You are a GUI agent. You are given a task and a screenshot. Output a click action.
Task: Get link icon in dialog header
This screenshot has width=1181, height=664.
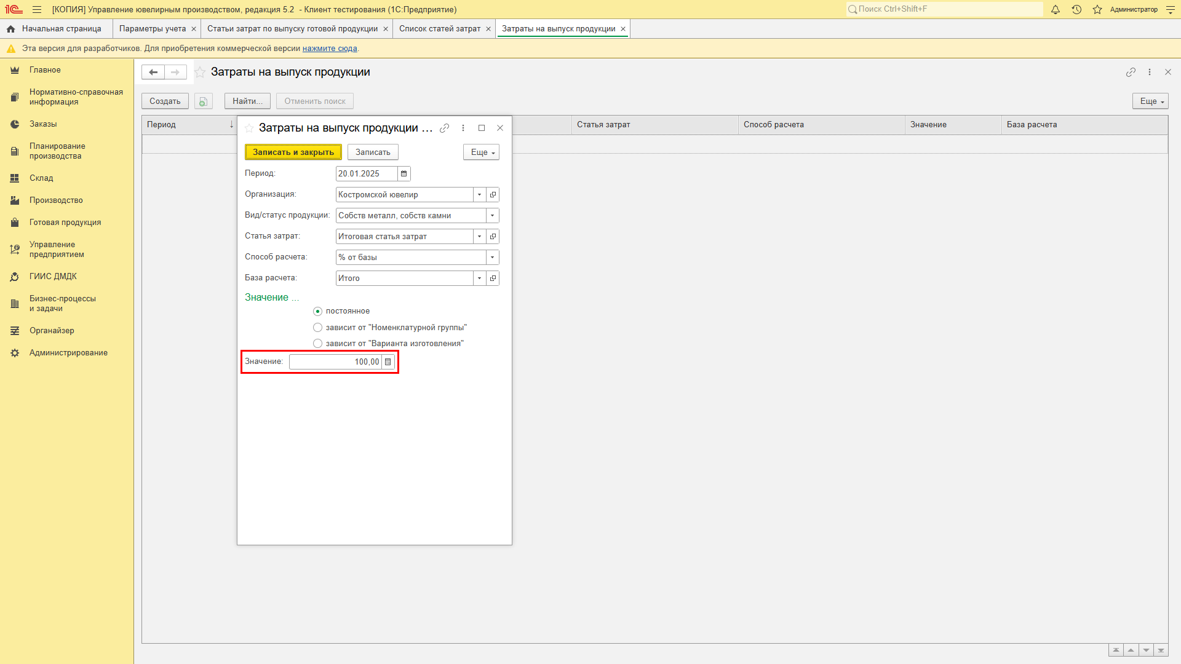click(x=445, y=128)
